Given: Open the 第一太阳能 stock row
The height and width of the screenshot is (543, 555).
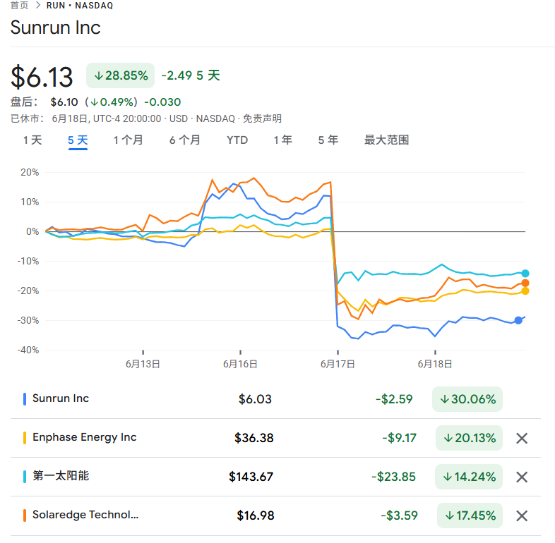Looking at the screenshot, I should click(61, 477).
